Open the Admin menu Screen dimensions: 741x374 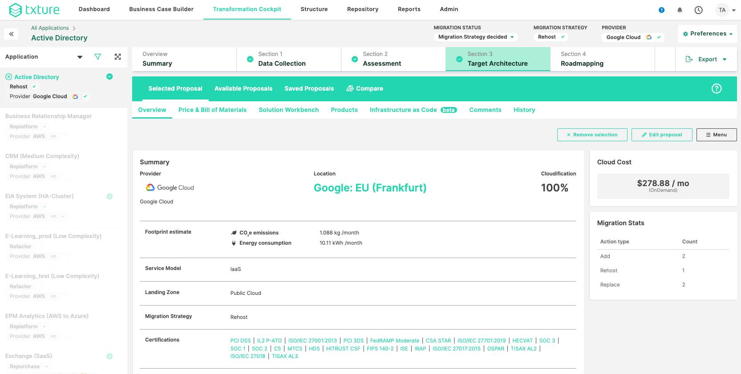[449, 9]
